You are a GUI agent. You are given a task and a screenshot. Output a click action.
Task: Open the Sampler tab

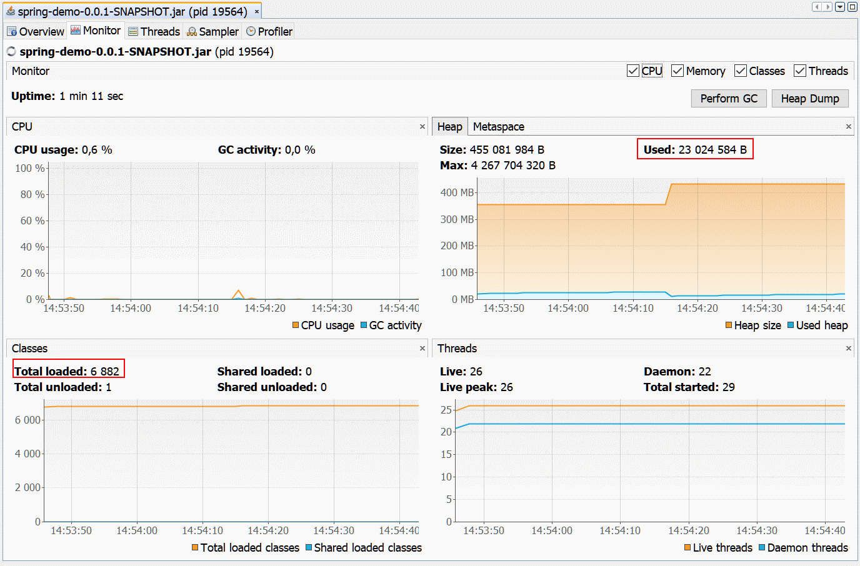[213, 32]
